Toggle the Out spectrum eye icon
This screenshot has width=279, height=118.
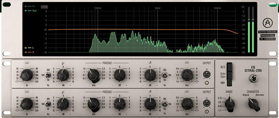[26, 11]
